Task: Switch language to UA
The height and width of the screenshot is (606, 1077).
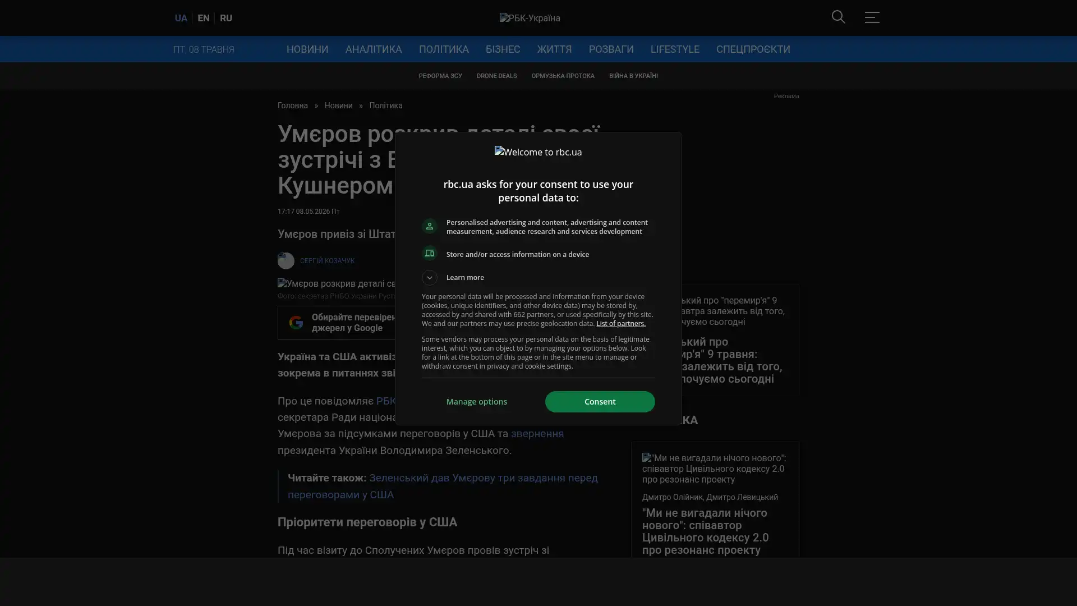Action: click(x=181, y=18)
